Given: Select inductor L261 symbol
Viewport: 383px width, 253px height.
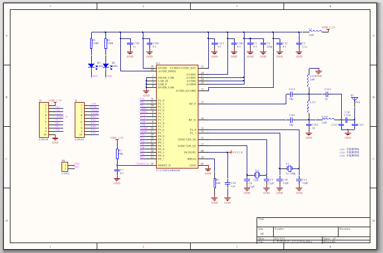Looking at the screenshot, I should pos(329,119).
